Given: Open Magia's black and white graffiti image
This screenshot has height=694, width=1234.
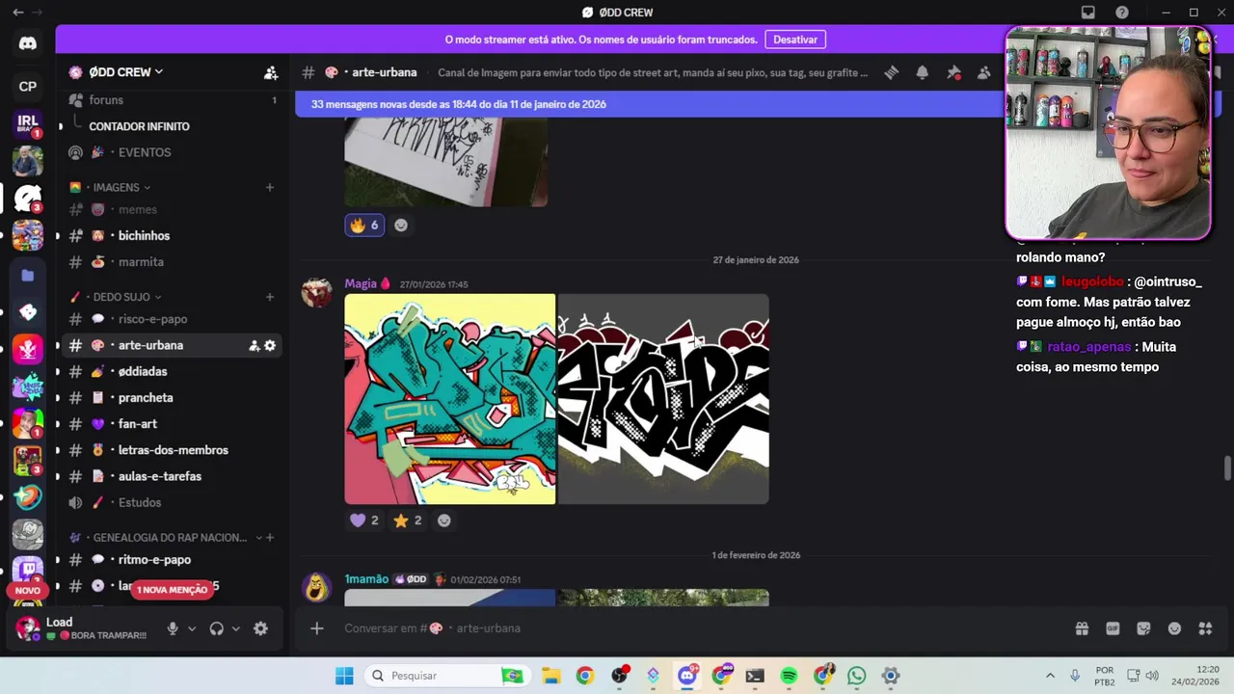Looking at the screenshot, I should (x=663, y=399).
